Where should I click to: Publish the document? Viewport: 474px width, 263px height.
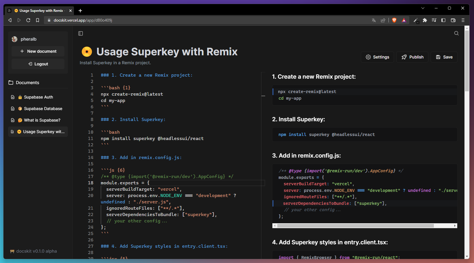coord(412,57)
